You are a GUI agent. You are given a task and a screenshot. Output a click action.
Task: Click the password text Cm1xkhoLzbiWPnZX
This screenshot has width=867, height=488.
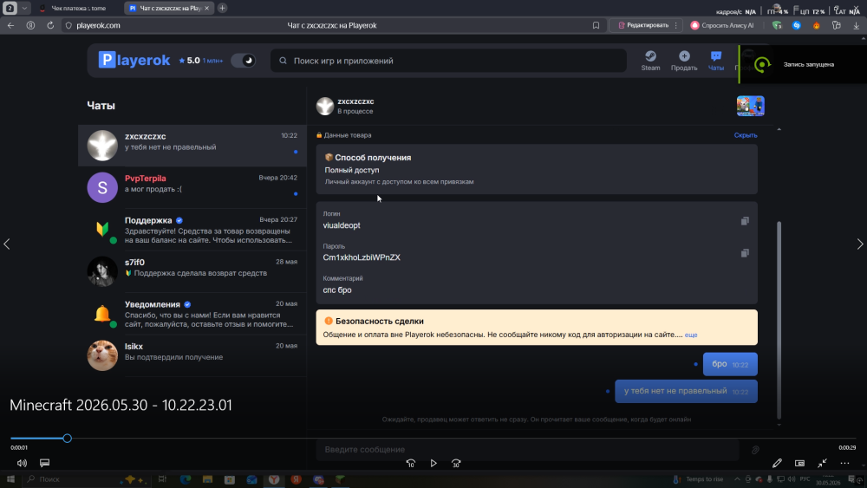[x=362, y=257]
